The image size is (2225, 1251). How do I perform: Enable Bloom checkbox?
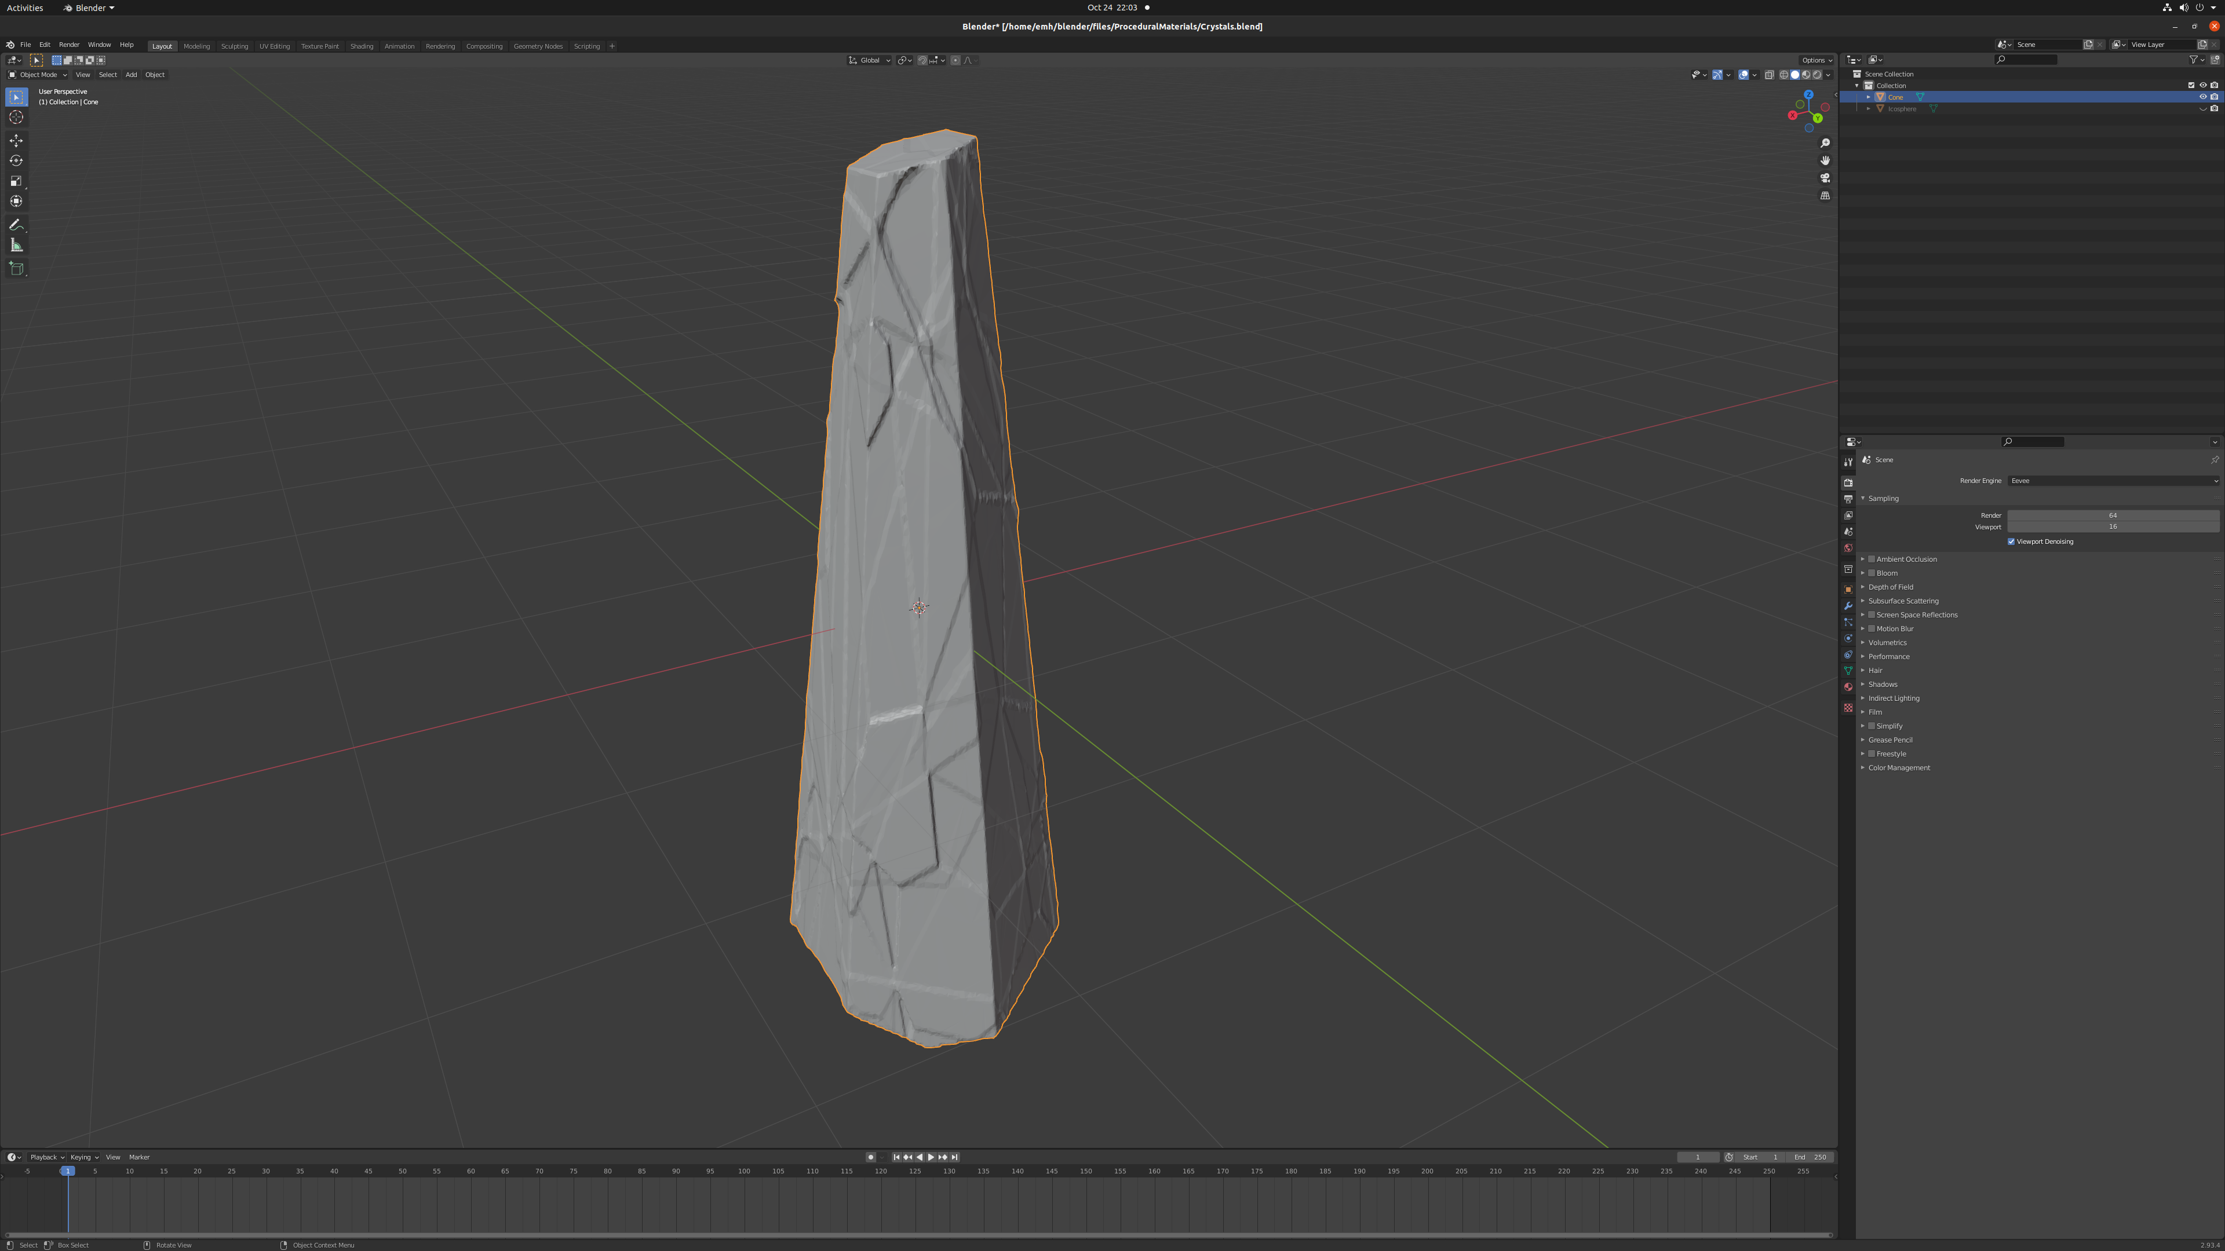(x=1871, y=572)
